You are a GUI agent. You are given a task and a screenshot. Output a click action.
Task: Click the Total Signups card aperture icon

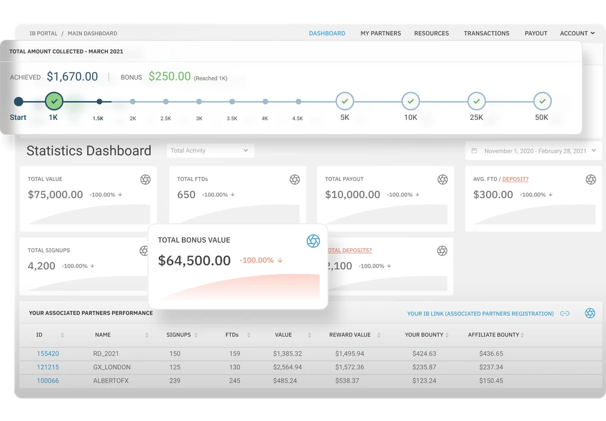pos(144,251)
